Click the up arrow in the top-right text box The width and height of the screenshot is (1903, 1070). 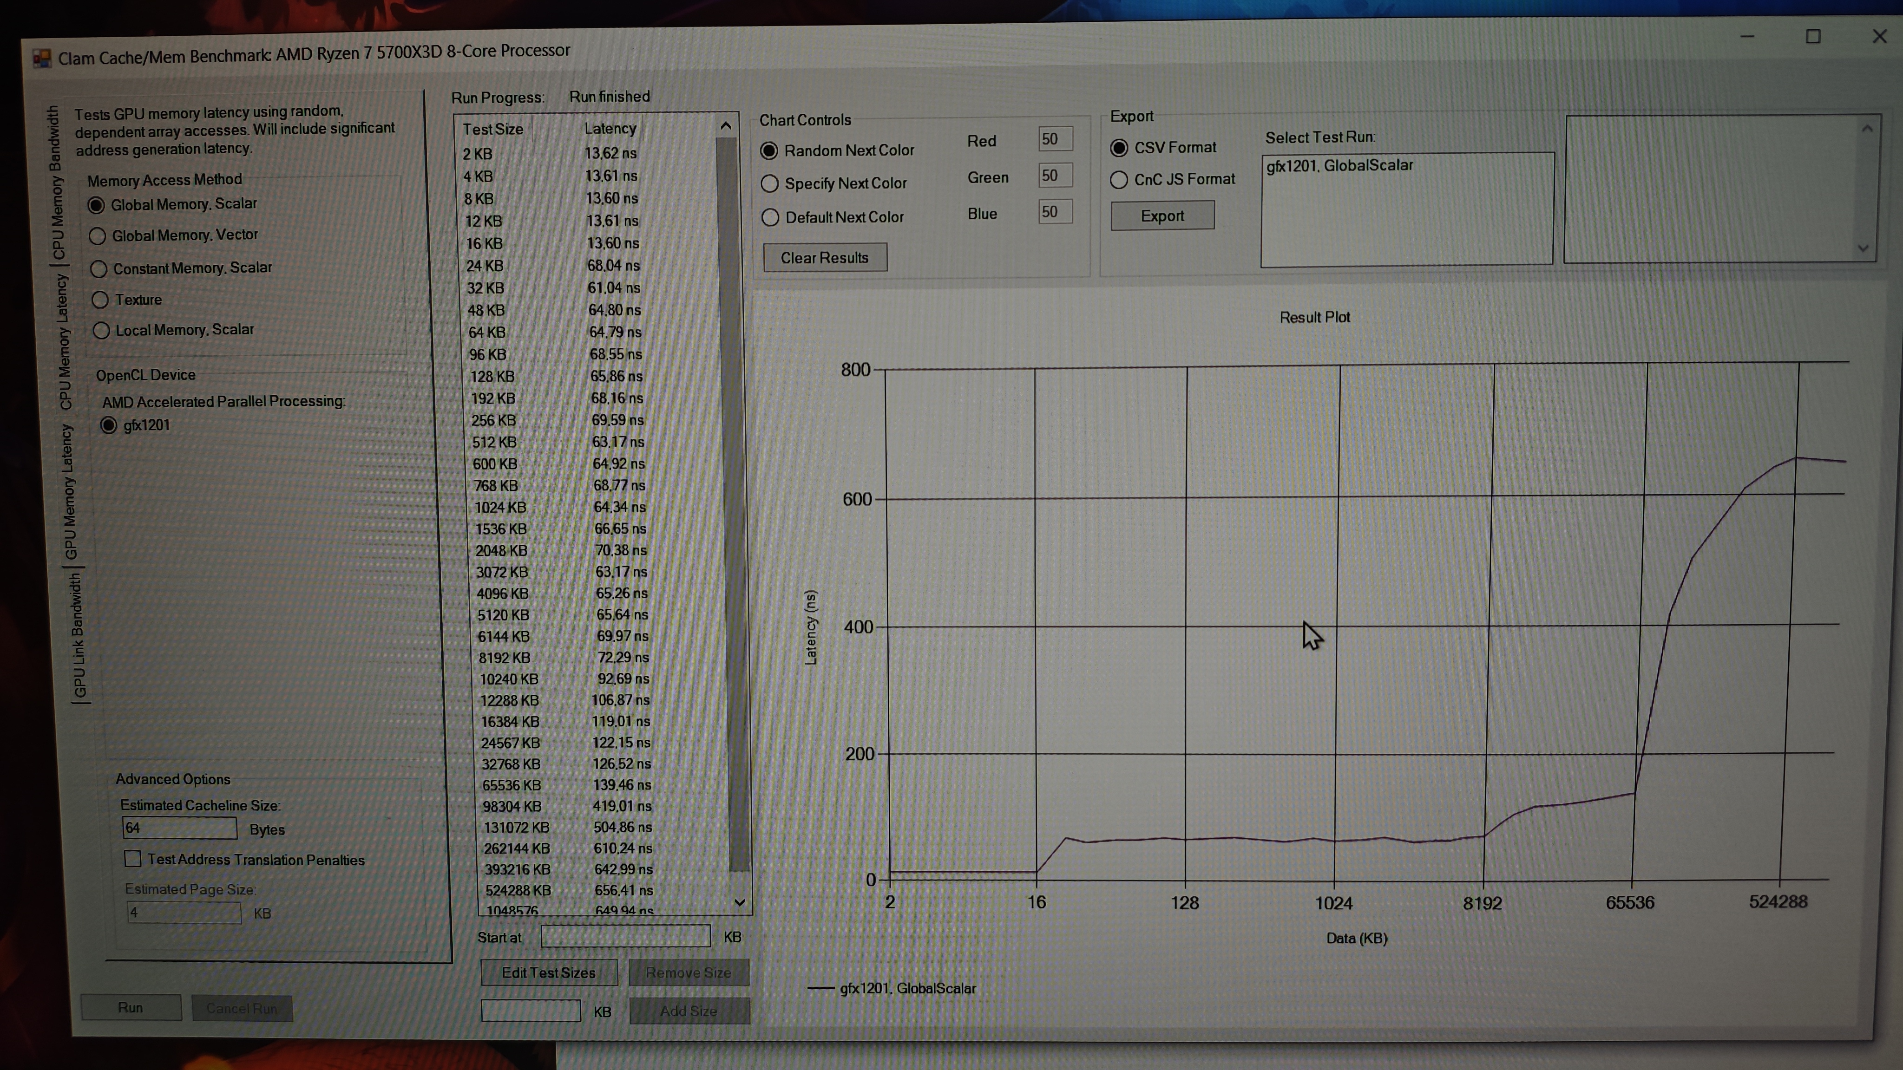point(1867,129)
